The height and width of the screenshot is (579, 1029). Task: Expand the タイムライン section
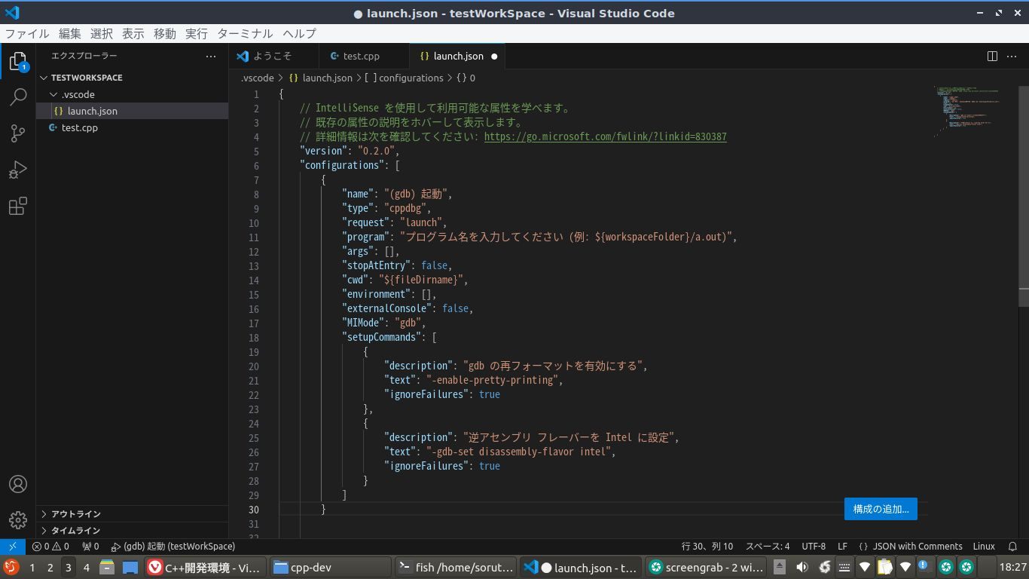coord(132,530)
